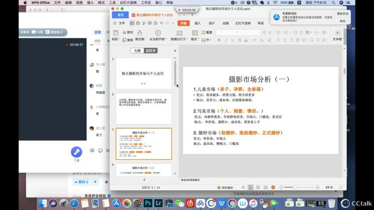This screenshot has width=374, height=210.
Task: Click 重新启动 in update notification
Action: pyautogui.click(x=342, y=14)
